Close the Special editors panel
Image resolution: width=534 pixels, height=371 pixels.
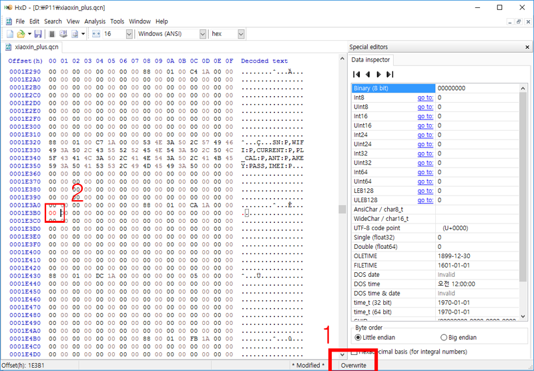527,47
